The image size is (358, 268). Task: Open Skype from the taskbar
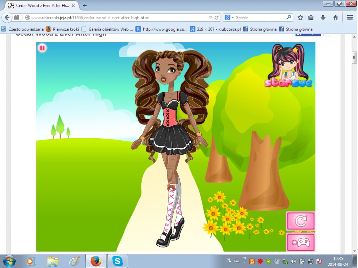[117, 261]
